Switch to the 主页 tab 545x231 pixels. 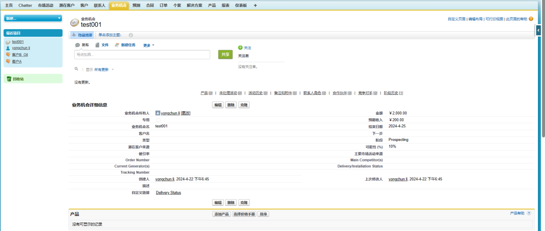9,6
